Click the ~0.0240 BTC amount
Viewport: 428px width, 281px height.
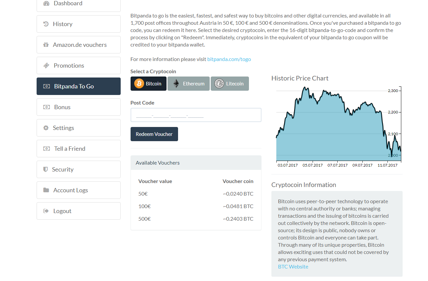(x=238, y=194)
